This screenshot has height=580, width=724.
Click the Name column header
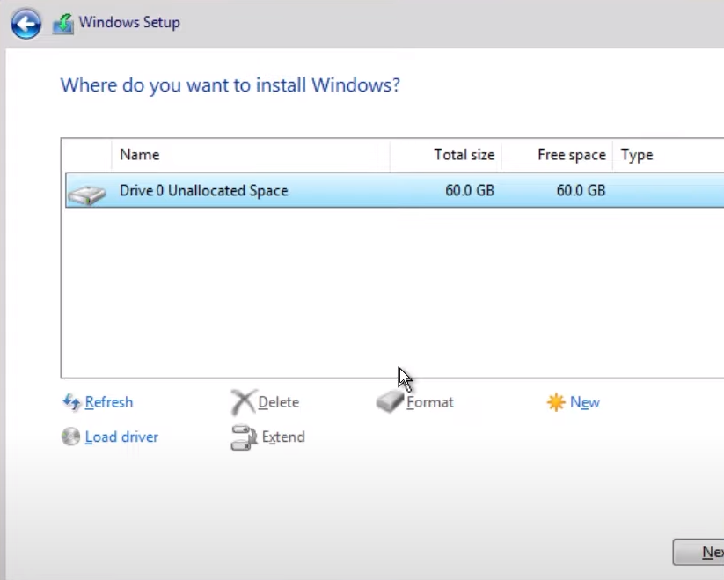click(x=250, y=155)
